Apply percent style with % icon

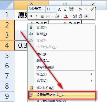point(80,9)
